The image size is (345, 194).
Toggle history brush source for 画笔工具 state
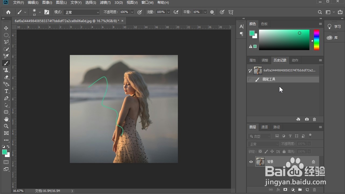point(250,80)
